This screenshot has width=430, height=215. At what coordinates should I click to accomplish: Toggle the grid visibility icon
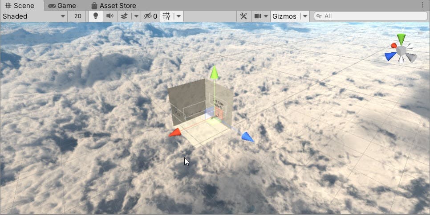click(x=166, y=16)
